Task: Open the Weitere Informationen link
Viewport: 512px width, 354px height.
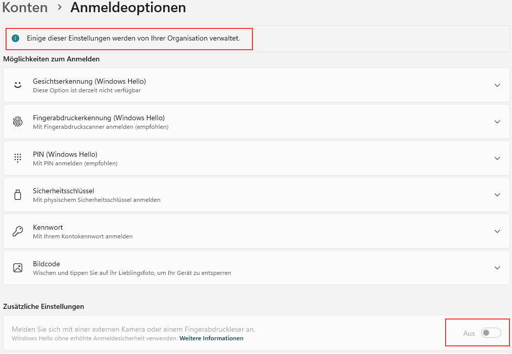Action: (x=211, y=338)
